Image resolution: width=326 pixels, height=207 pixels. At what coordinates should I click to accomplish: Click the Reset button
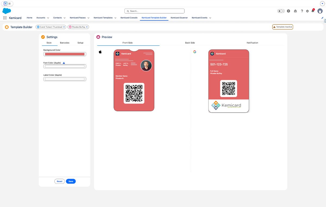point(59,181)
